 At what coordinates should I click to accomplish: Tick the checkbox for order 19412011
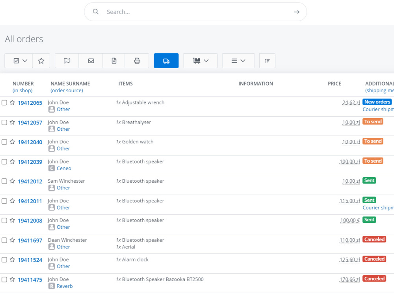[4, 201]
